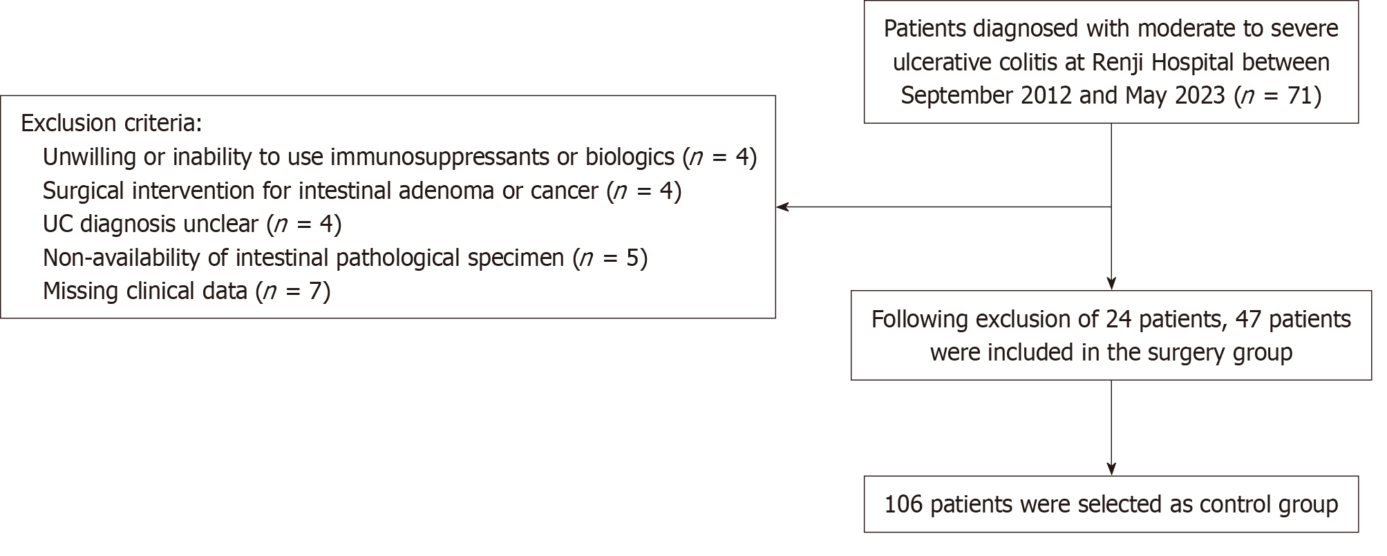This screenshot has width=1387, height=556.
Task: Select the 'Exclusion criteria:' heading
Action: tap(111, 123)
